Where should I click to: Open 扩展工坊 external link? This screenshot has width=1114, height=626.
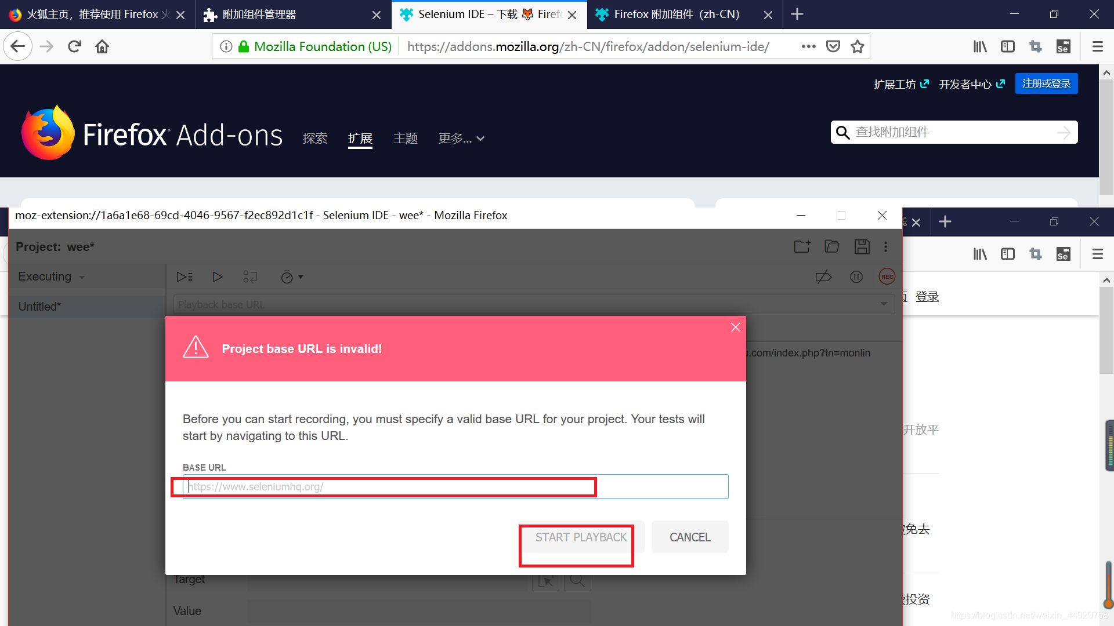coord(901,84)
